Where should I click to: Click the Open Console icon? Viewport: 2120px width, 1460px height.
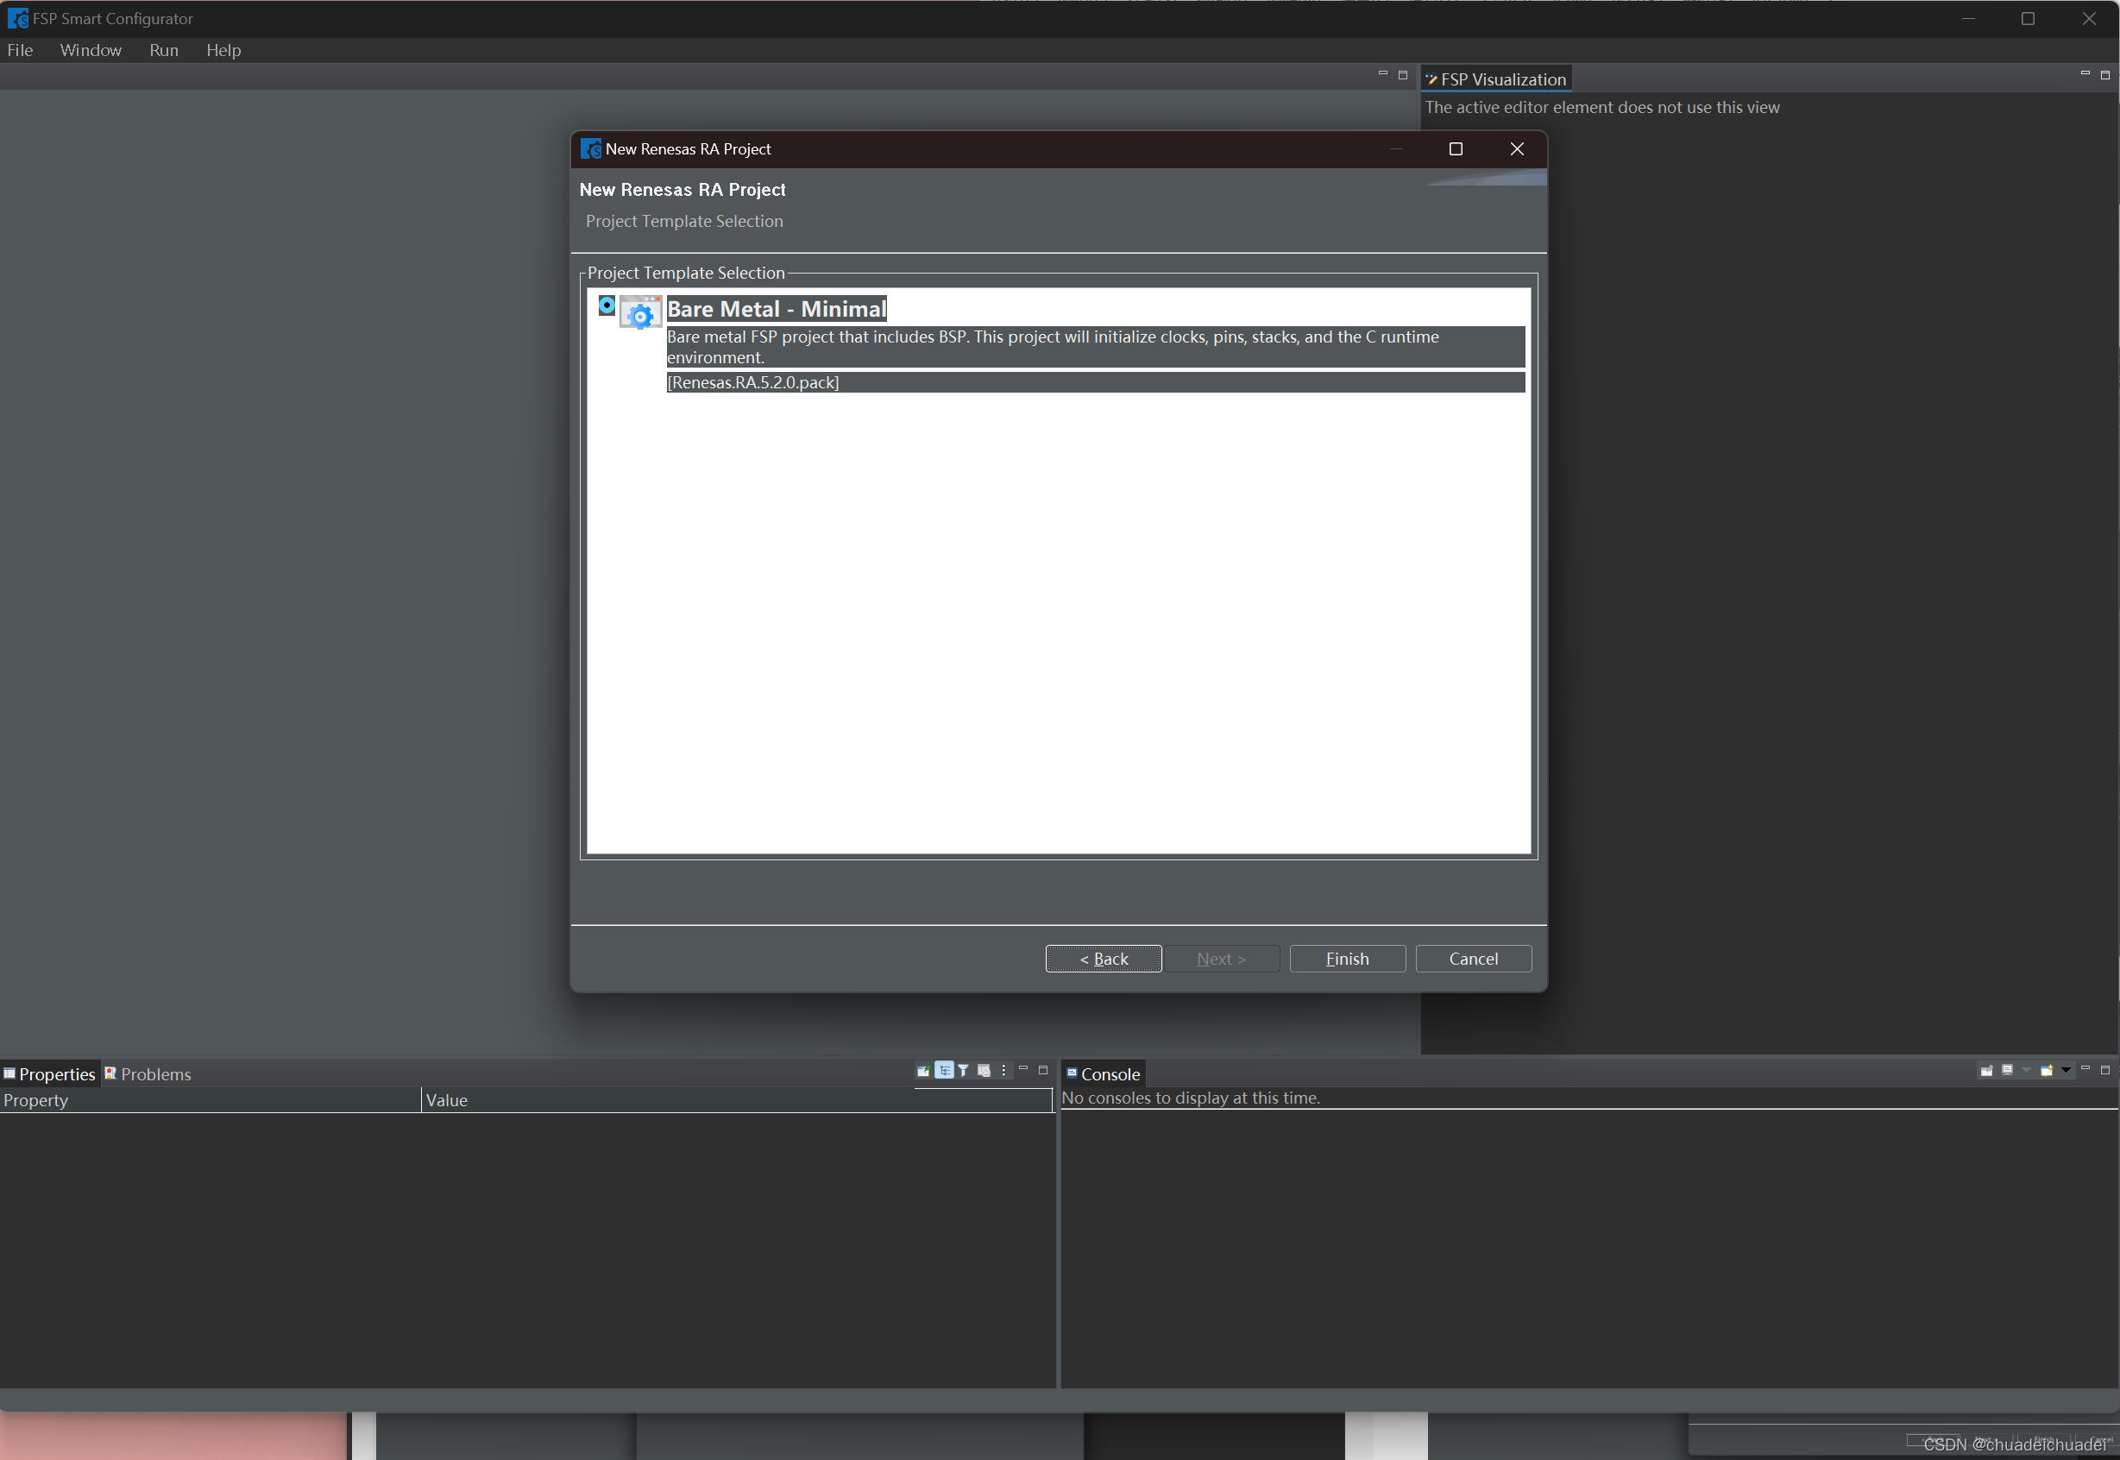coord(2046,1070)
